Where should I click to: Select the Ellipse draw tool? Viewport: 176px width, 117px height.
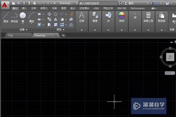tap(39, 19)
